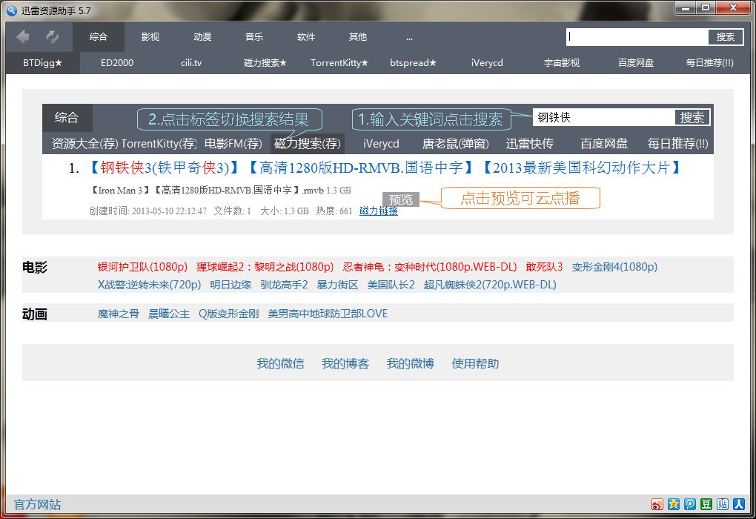The image size is (756, 519).
Task: Click the 搜索 search button
Action: pos(725,36)
